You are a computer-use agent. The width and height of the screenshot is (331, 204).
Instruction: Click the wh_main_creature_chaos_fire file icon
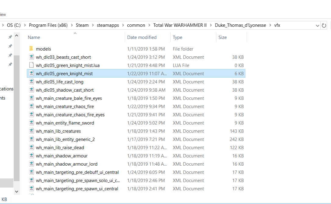31,106
